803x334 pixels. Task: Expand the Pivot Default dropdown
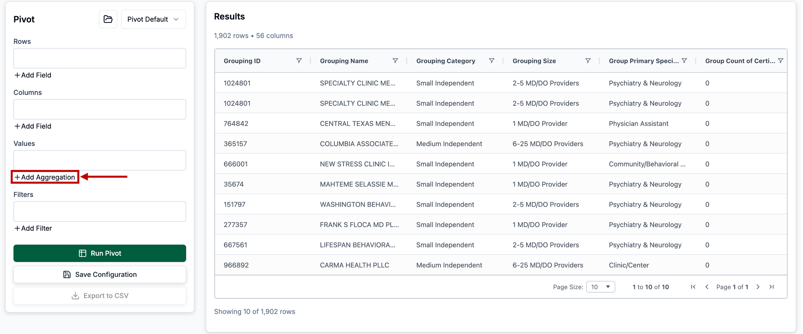(x=153, y=19)
